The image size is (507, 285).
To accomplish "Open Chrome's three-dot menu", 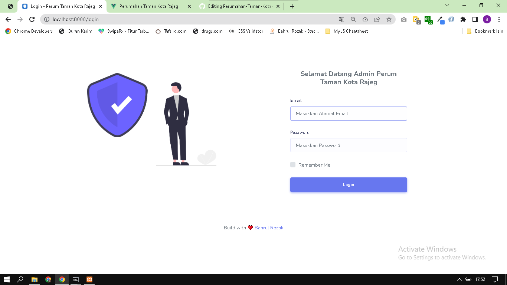I will point(499,19).
